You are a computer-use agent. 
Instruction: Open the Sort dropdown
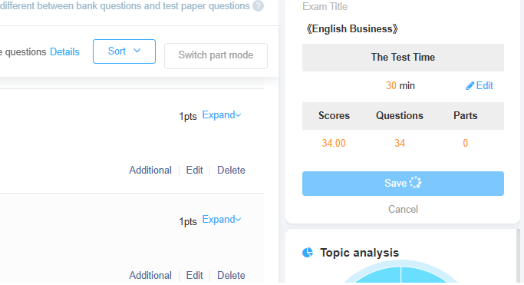pos(124,51)
